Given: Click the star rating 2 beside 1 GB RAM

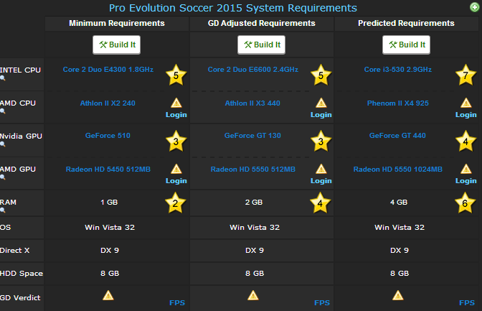Looking at the screenshot, I should tap(176, 203).
